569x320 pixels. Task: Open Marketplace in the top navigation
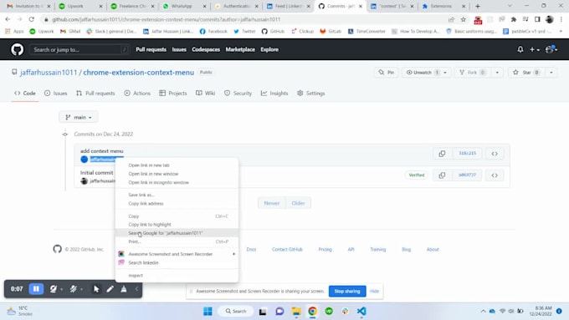(240, 49)
